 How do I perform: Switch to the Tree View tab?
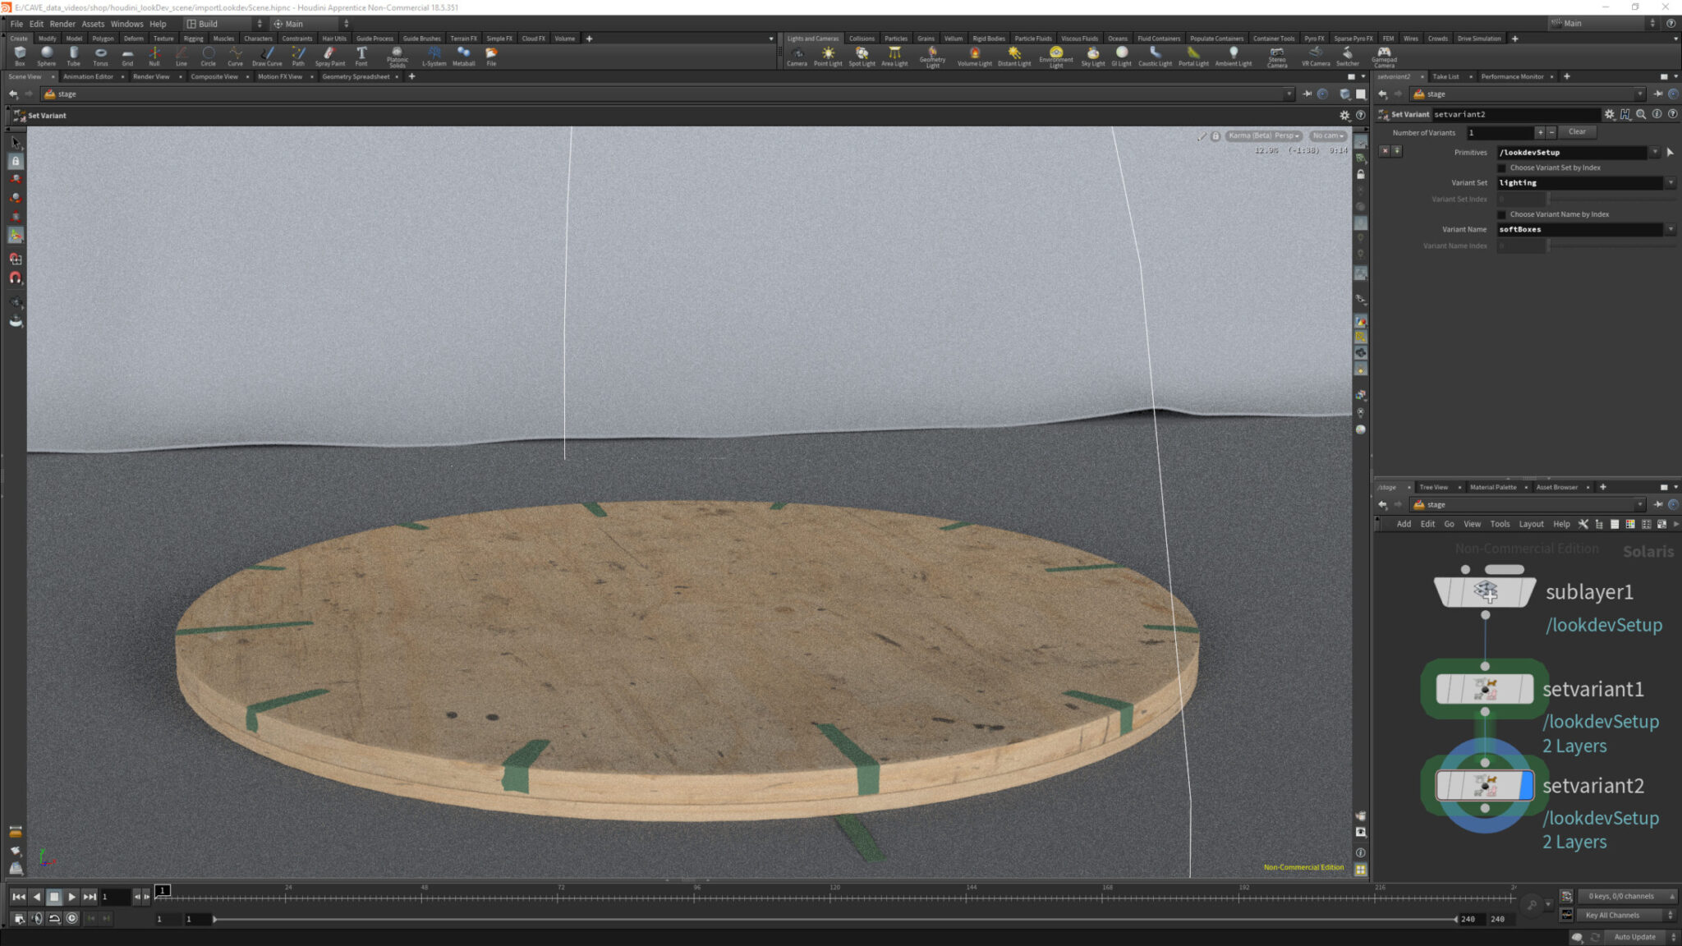tap(1435, 487)
